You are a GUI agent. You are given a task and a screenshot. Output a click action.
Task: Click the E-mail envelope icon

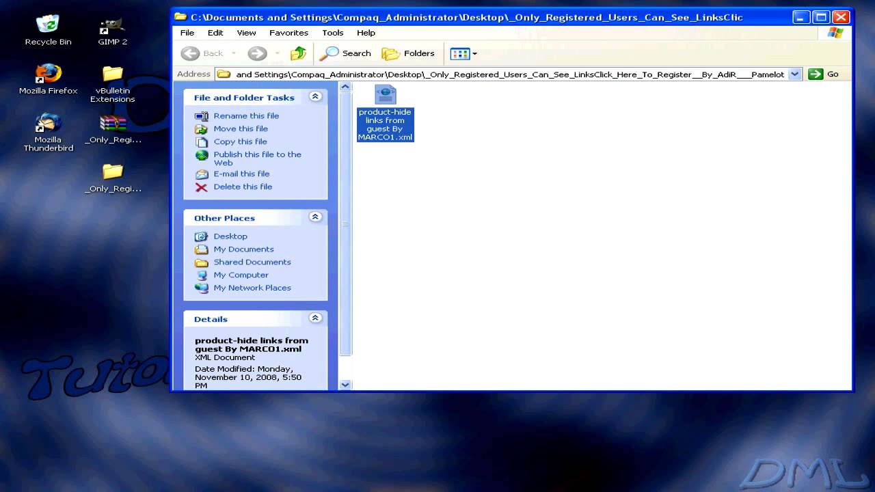(x=201, y=174)
